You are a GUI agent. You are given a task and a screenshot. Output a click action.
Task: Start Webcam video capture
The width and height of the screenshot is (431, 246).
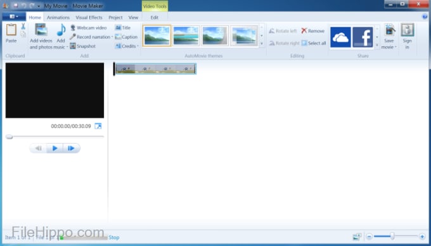(89, 28)
